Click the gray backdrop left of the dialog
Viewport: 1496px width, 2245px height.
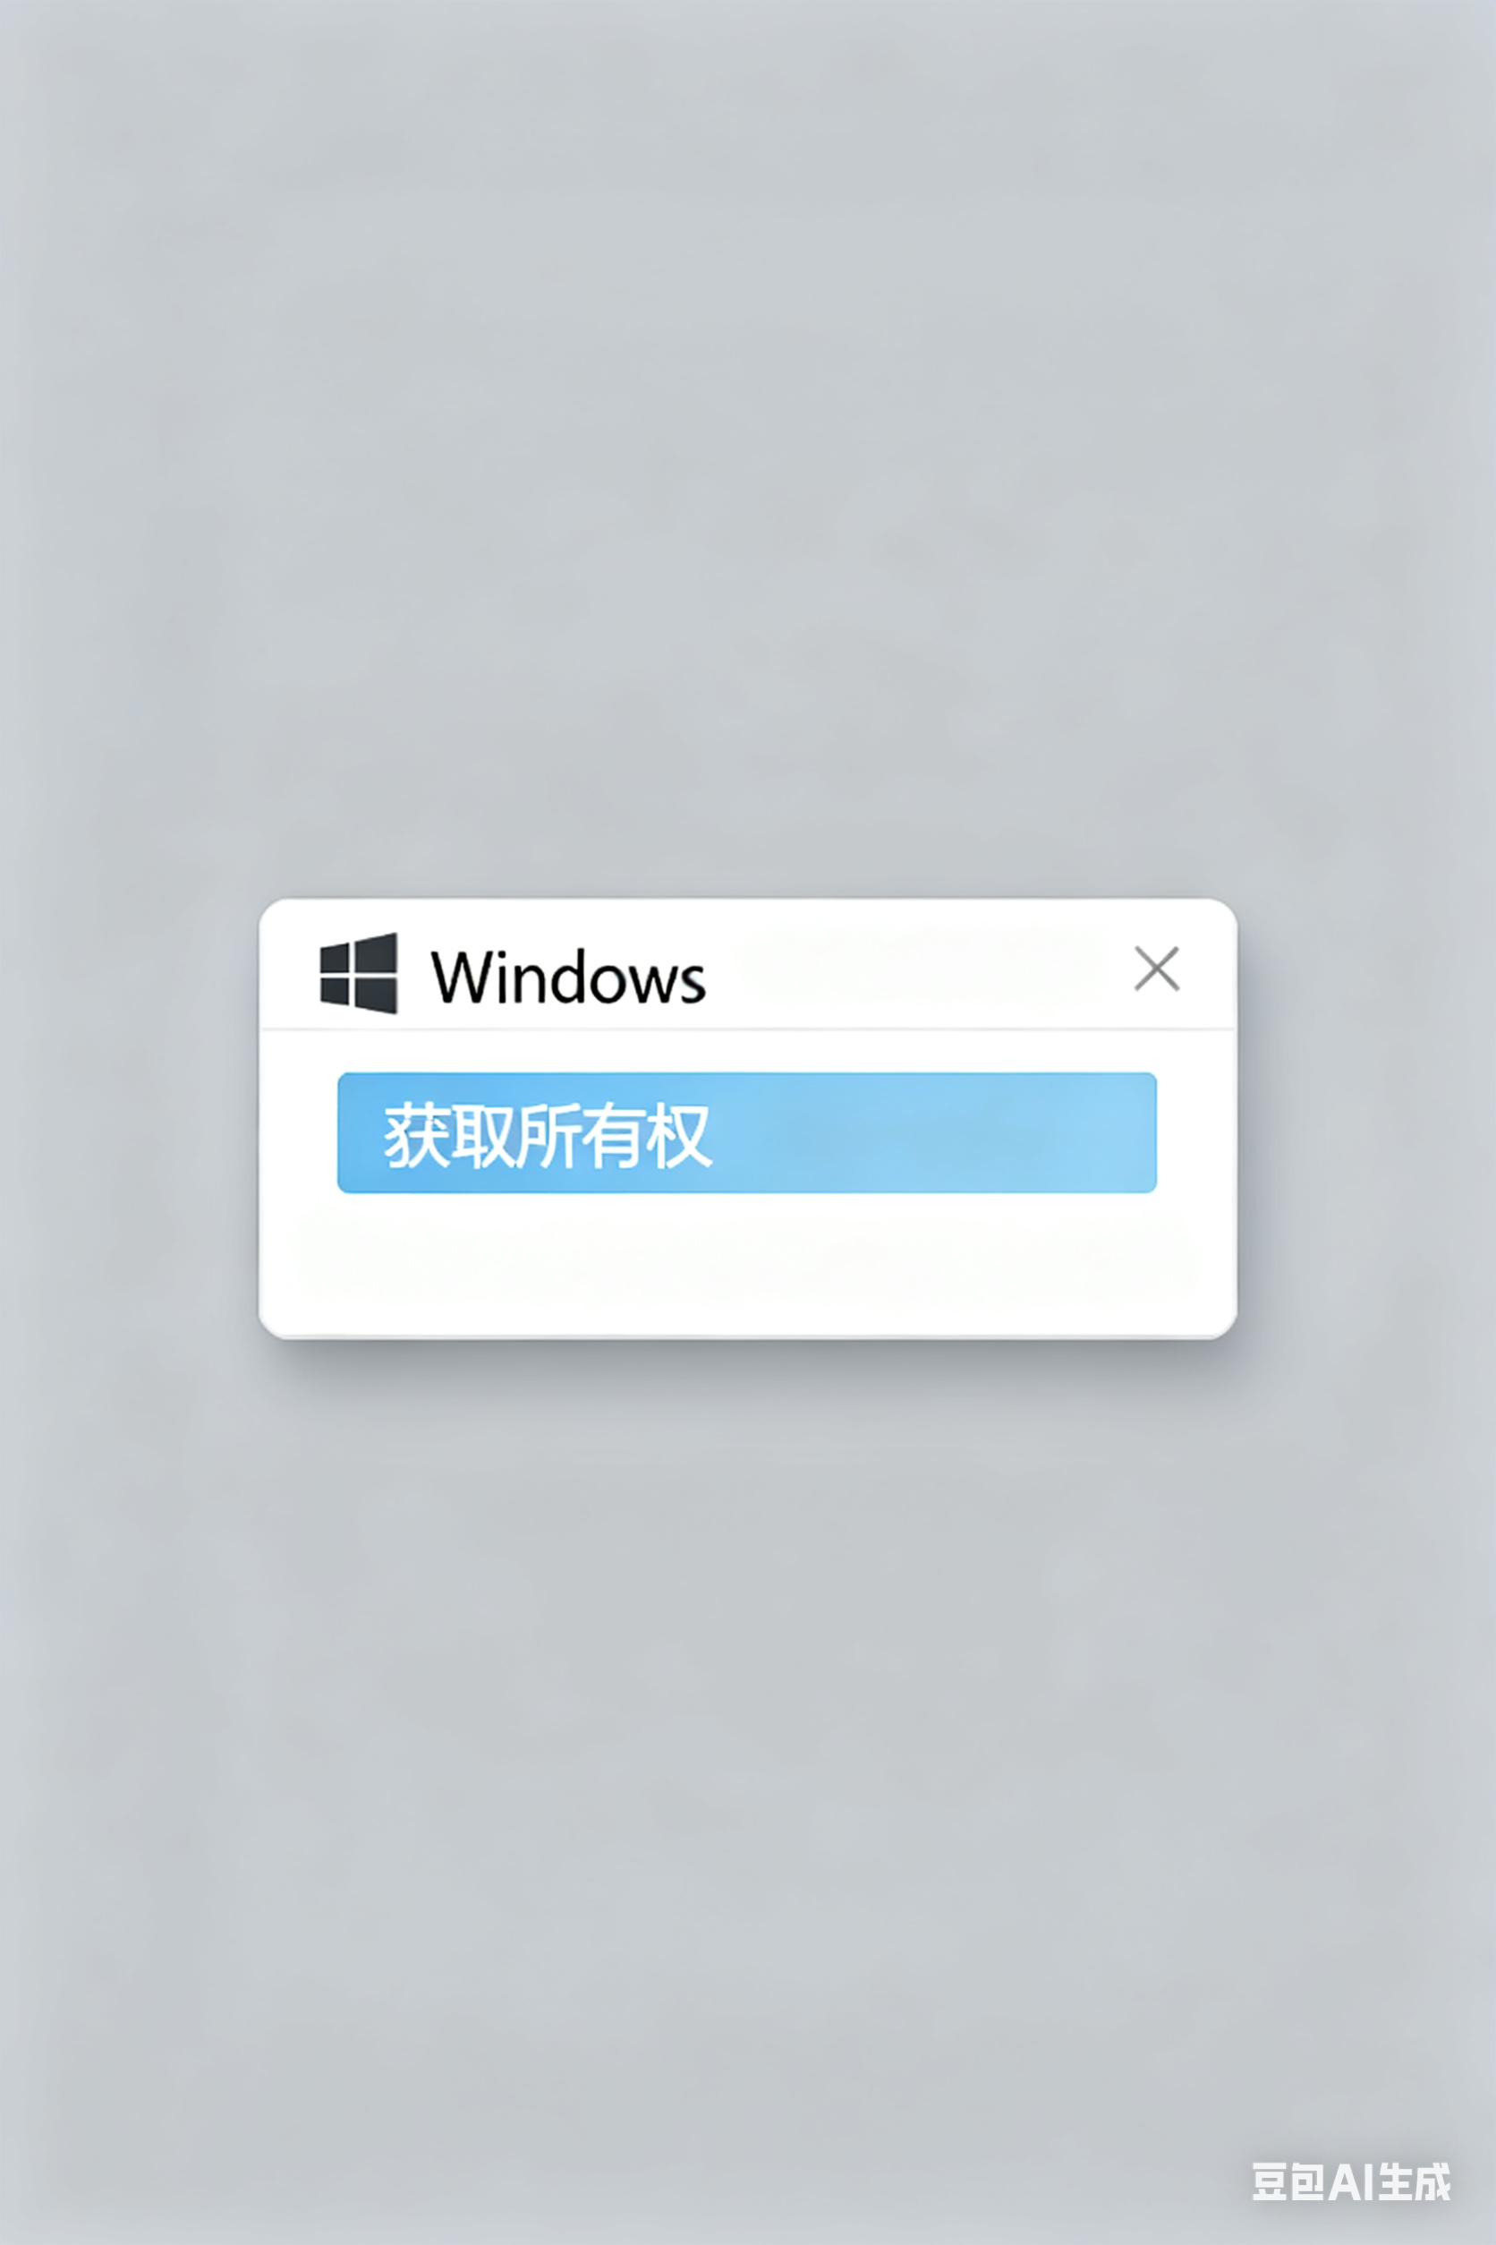(x=129, y=1117)
